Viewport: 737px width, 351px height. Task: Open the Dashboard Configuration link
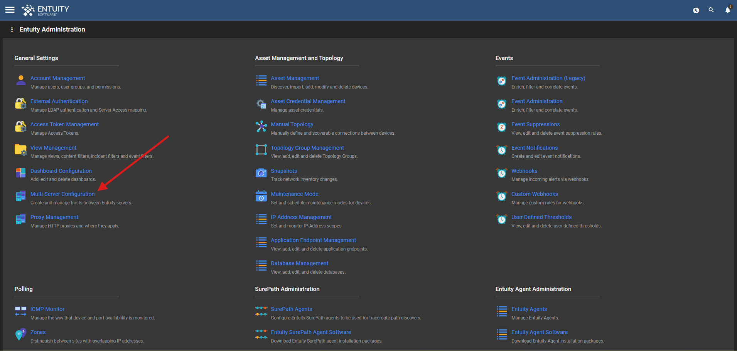pyautogui.click(x=61, y=171)
